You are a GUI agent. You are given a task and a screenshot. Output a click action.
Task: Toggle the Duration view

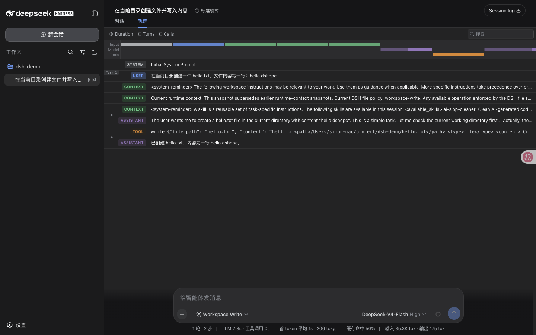click(x=121, y=34)
